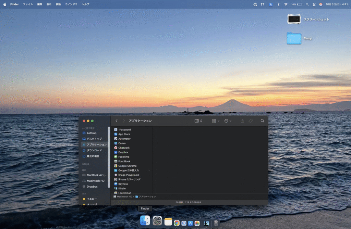Click the Share icon in Finder toolbar
The image size is (351, 229).
[242, 121]
